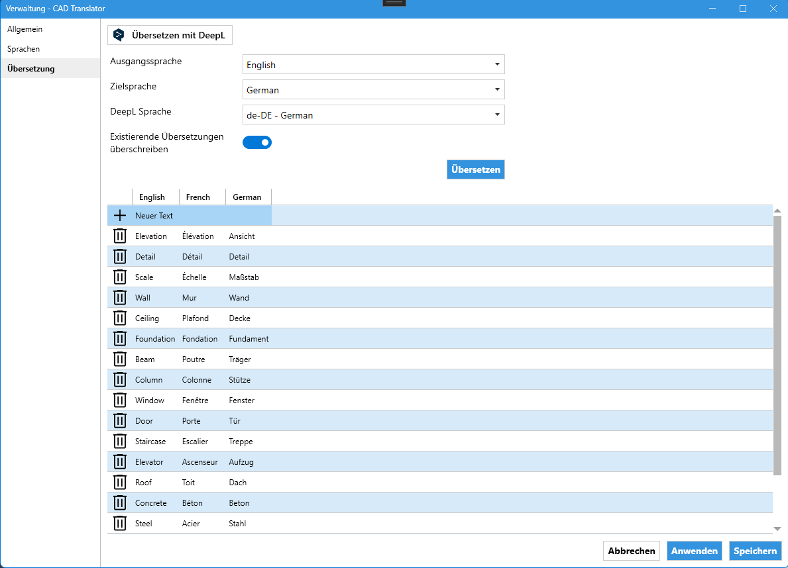The width and height of the screenshot is (788, 568).
Task: Delete the Column translation row
Action: 119,380
